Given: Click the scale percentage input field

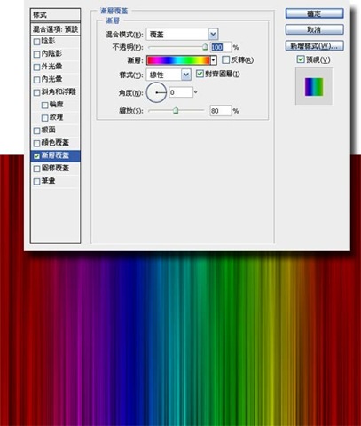Looking at the screenshot, I should click(220, 111).
